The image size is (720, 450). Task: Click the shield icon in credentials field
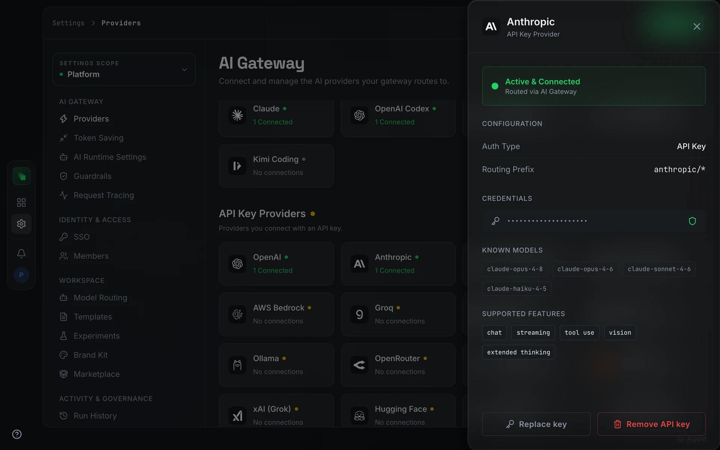692,221
